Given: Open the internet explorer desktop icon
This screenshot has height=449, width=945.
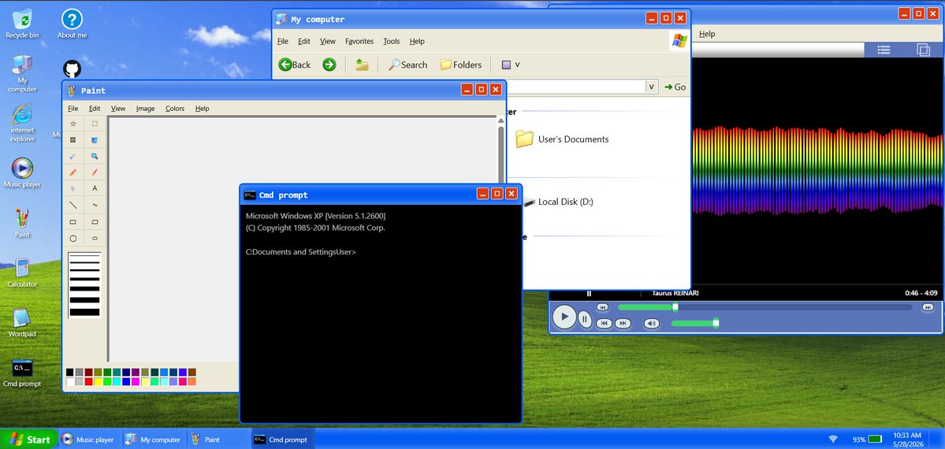Looking at the screenshot, I should click(22, 123).
